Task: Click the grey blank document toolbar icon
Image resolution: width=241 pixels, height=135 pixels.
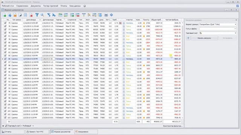Action: (x=25, y=15)
